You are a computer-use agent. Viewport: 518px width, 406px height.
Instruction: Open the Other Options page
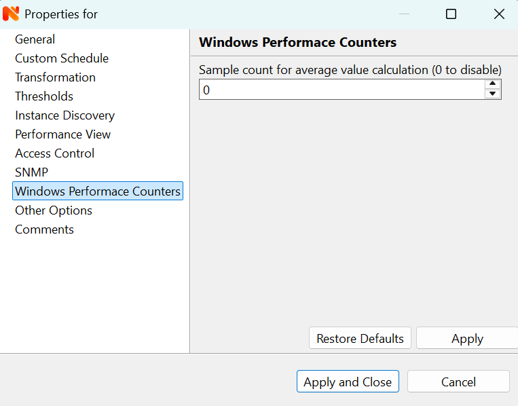click(54, 210)
